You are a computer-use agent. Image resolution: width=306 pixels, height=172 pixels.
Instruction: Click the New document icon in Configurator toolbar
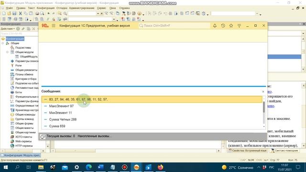click(4, 13)
